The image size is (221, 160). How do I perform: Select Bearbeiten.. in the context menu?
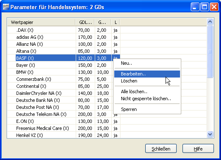pyautogui.click(x=147, y=74)
